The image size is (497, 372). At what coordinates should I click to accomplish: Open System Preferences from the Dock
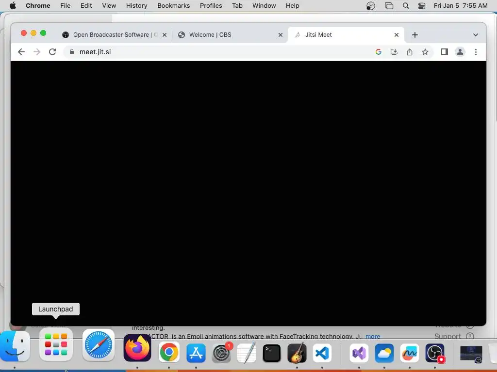tap(222, 353)
